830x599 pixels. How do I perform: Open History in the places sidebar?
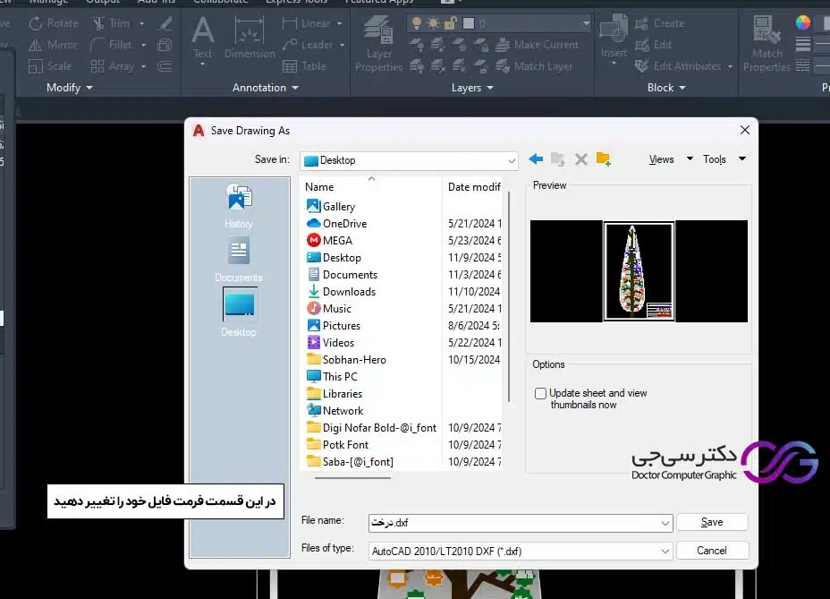pos(239,206)
